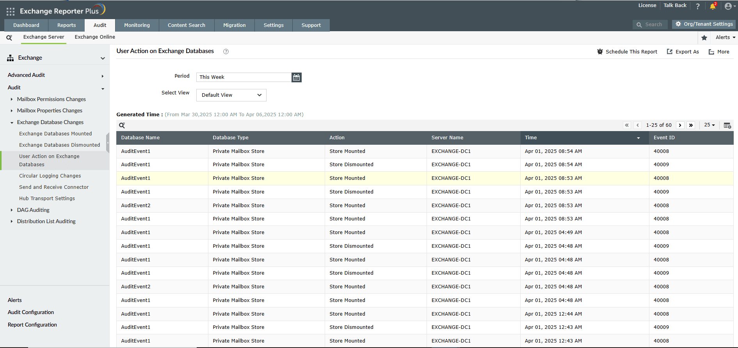Screen dimensions: 738x348
Task: Open the Content Search tab
Action: point(187,25)
